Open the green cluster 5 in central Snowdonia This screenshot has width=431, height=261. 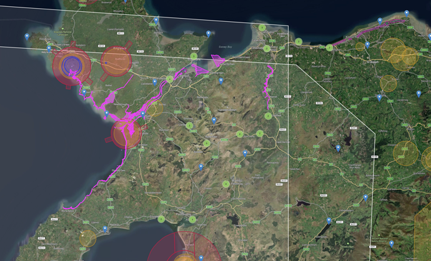pyautogui.click(x=207, y=143)
